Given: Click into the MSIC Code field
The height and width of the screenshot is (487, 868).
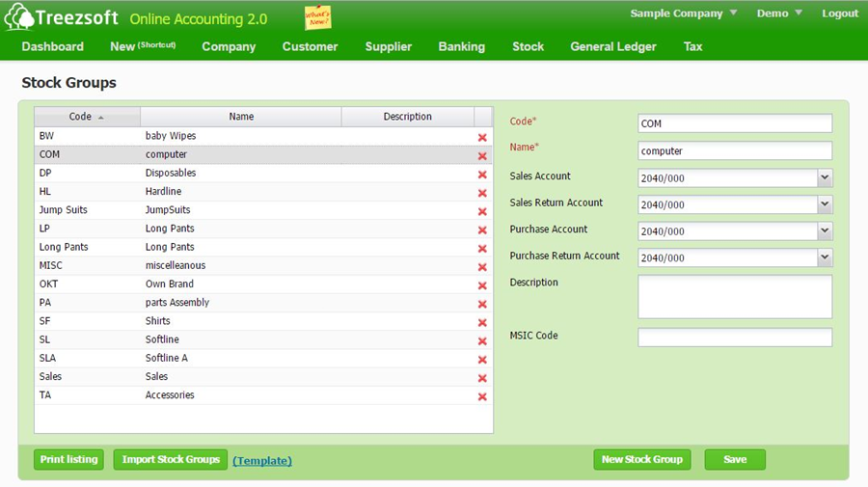Looking at the screenshot, I should [x=734, y=337].
